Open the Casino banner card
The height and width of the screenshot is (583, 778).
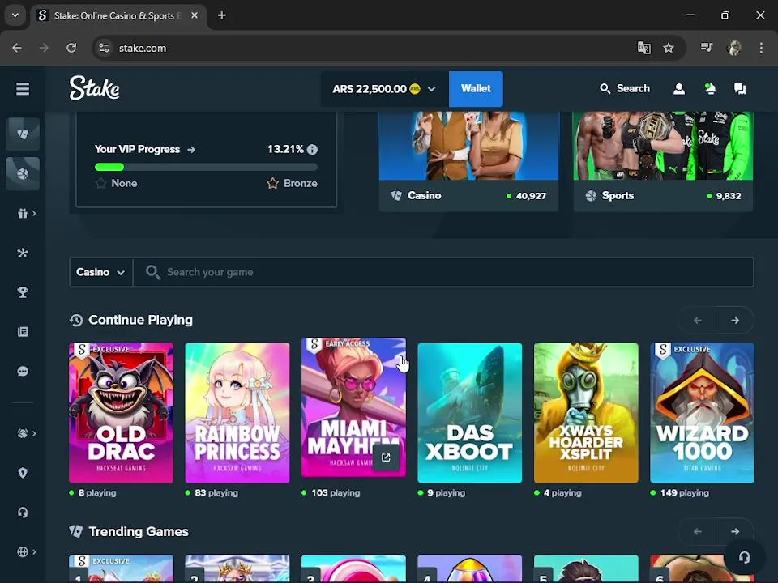[x=468, y=161]
